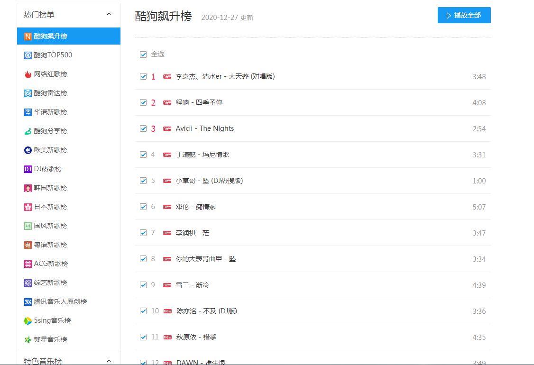Click the 酷狗飙升榜 page heading

pos(164,16)
